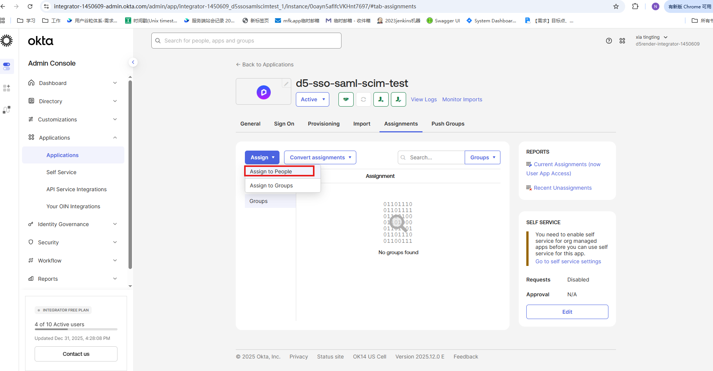The image size is (713, 371).
Task: Collapse sidebar using the round arrow button
Action: [133, 62]
